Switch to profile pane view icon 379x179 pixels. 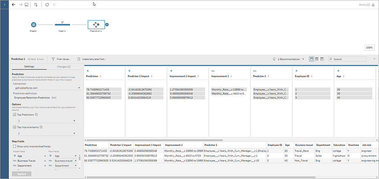click(311, 59)
